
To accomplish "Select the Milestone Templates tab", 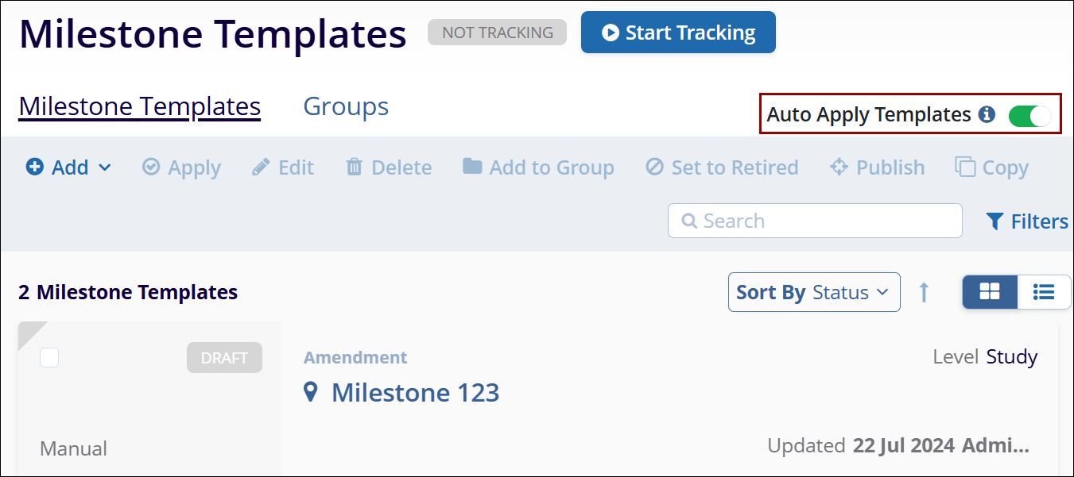I will [x=140, y=106].
